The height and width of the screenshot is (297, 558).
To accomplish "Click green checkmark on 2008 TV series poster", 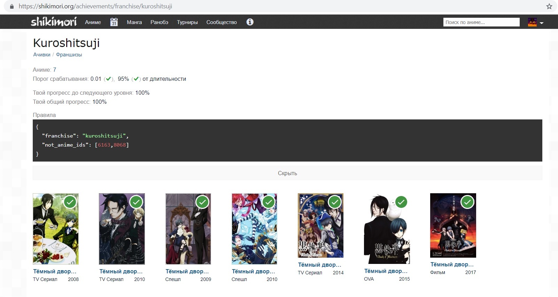I will [x=70, y=202].
